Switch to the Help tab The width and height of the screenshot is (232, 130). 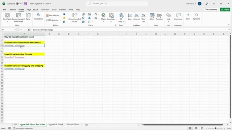(x=78, y=9)
